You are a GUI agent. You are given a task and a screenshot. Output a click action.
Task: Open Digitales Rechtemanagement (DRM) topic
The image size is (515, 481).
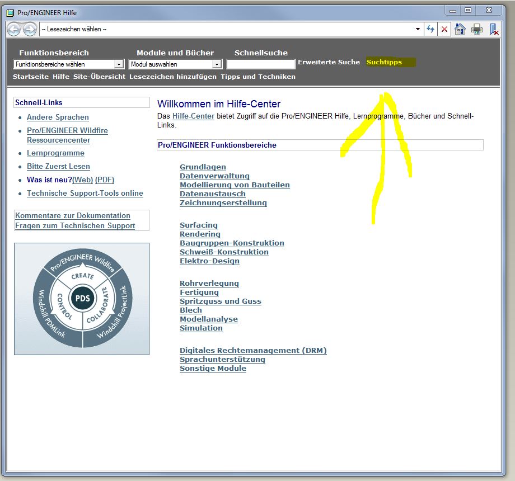[253, 351]
